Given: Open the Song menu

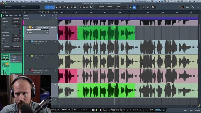Looking at the screenshot, I should 26,1.
